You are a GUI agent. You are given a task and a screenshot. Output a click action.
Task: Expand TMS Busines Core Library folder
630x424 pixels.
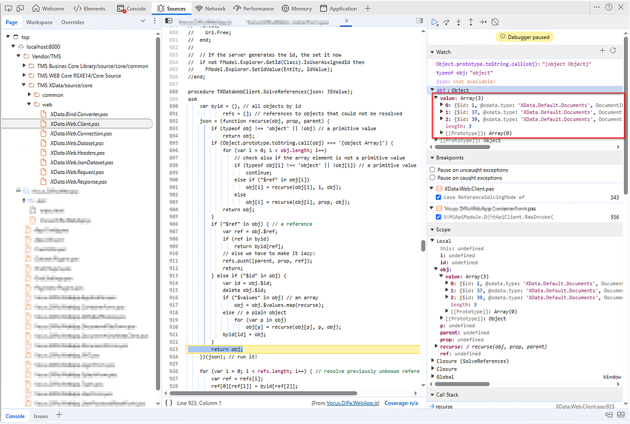coord(24,66)
